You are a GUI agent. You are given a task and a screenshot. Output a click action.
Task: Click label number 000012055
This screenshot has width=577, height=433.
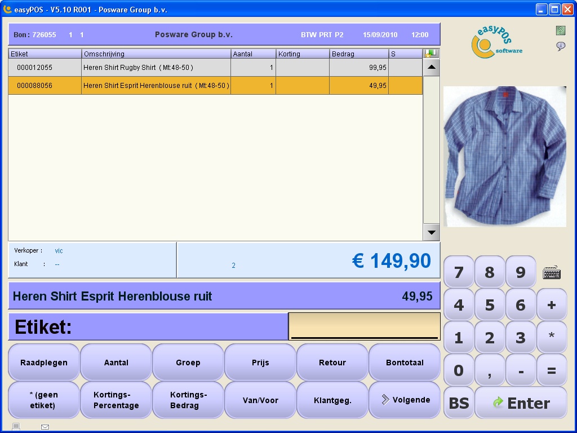coord(34,68)
